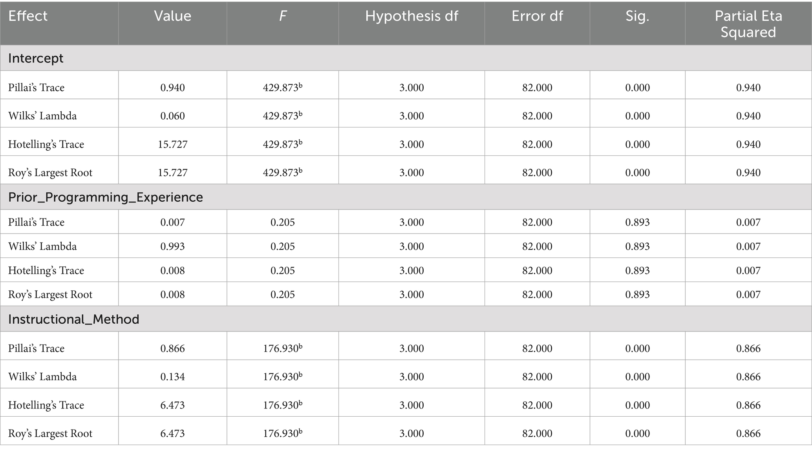Click the Partial Eta Squared header
This screenshot has width=812, height=452.
pos(748,24)
